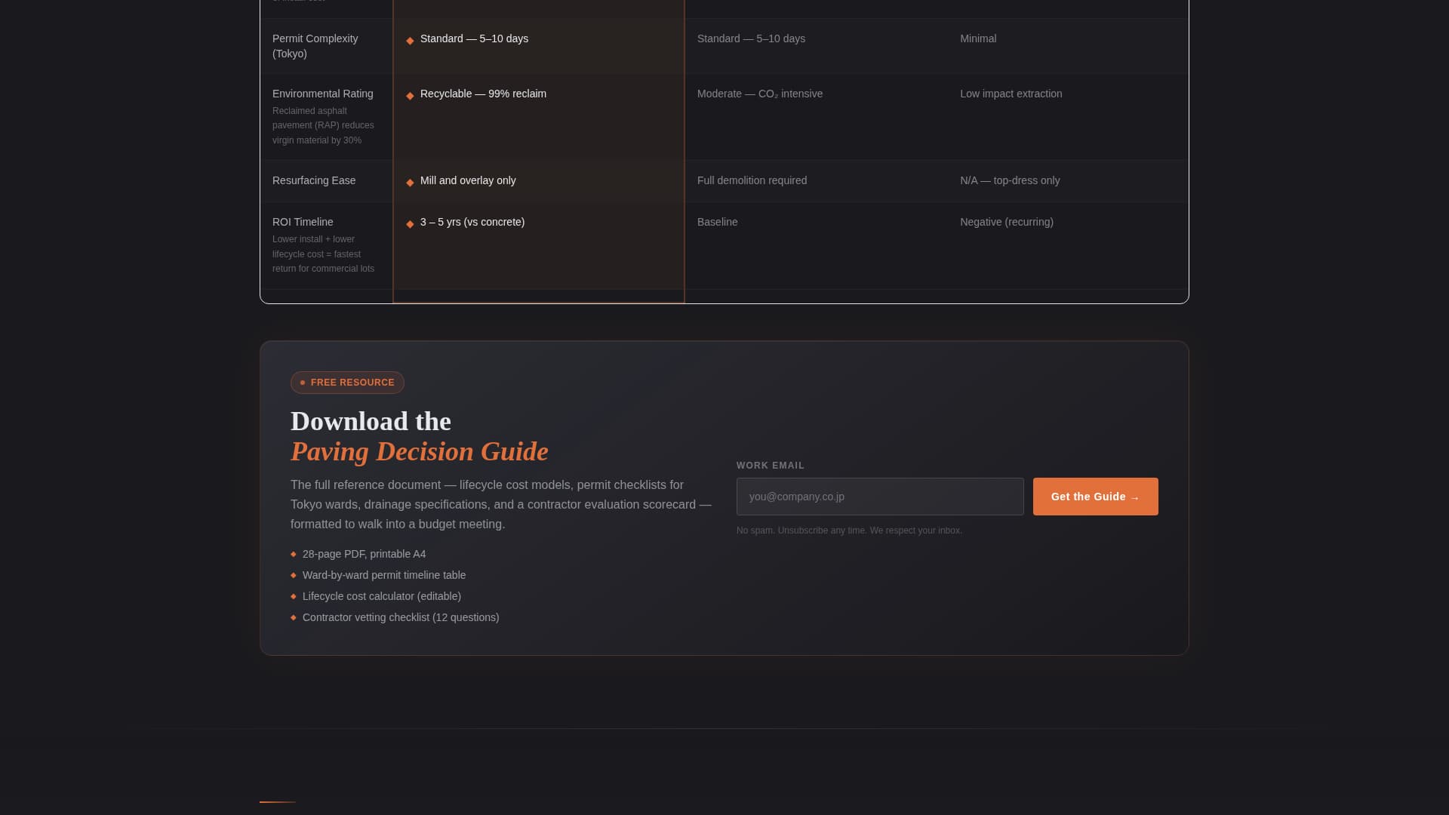Click the 'Paving Decision Guide' heading
The width and height of the screenshot is (1449, 815).
[420, 451]
